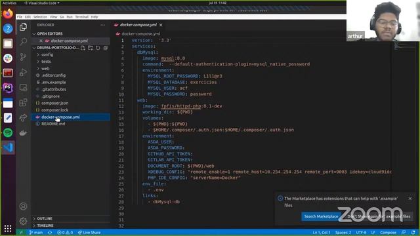Go to line via Ln 1, Col 1
This screenshot has height=236, width=420.
pos(322,232)
